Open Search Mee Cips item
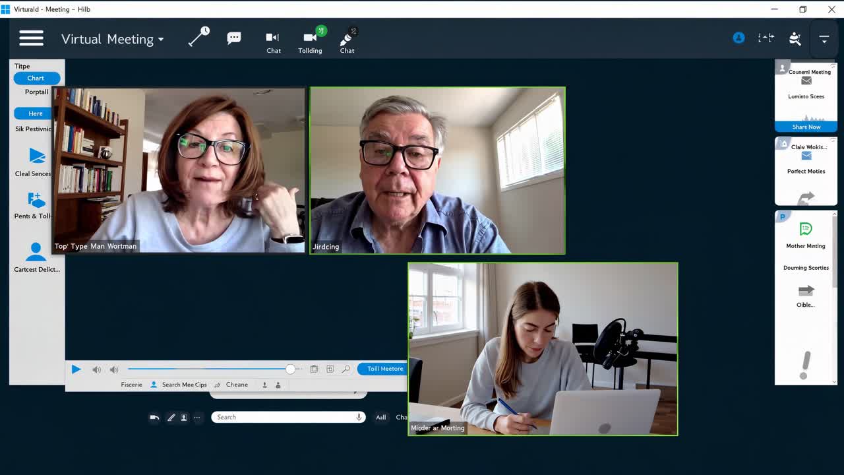 point(179,385)
